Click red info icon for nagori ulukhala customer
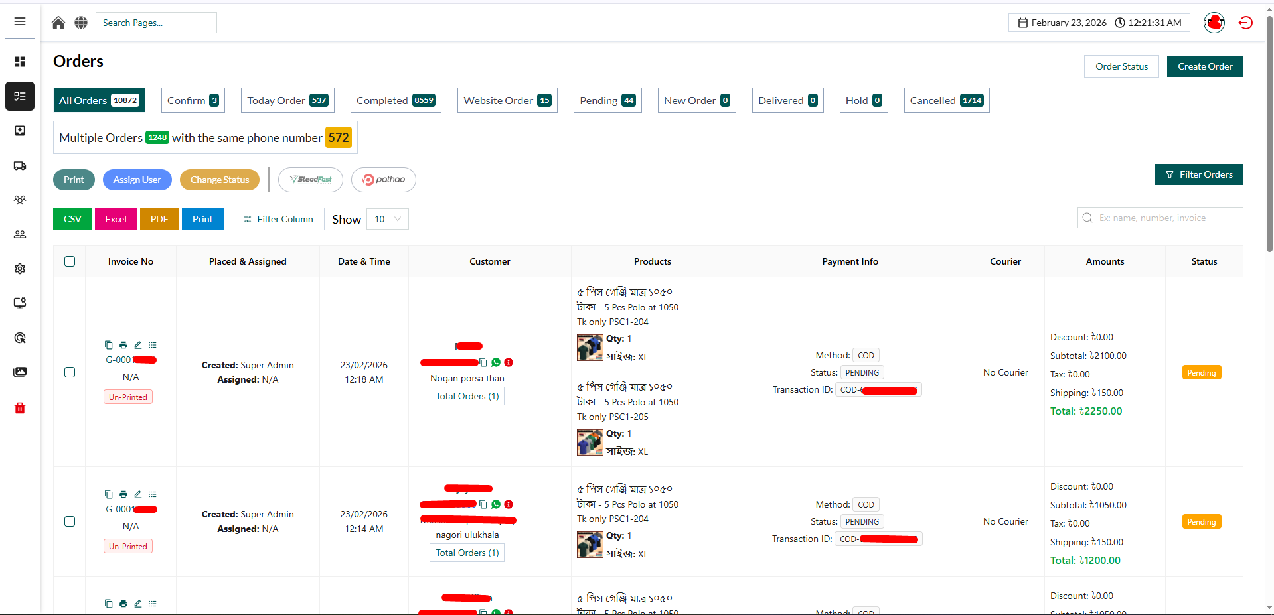The image size is (1274, 615). pyautogui.click(x=509, y=504)
